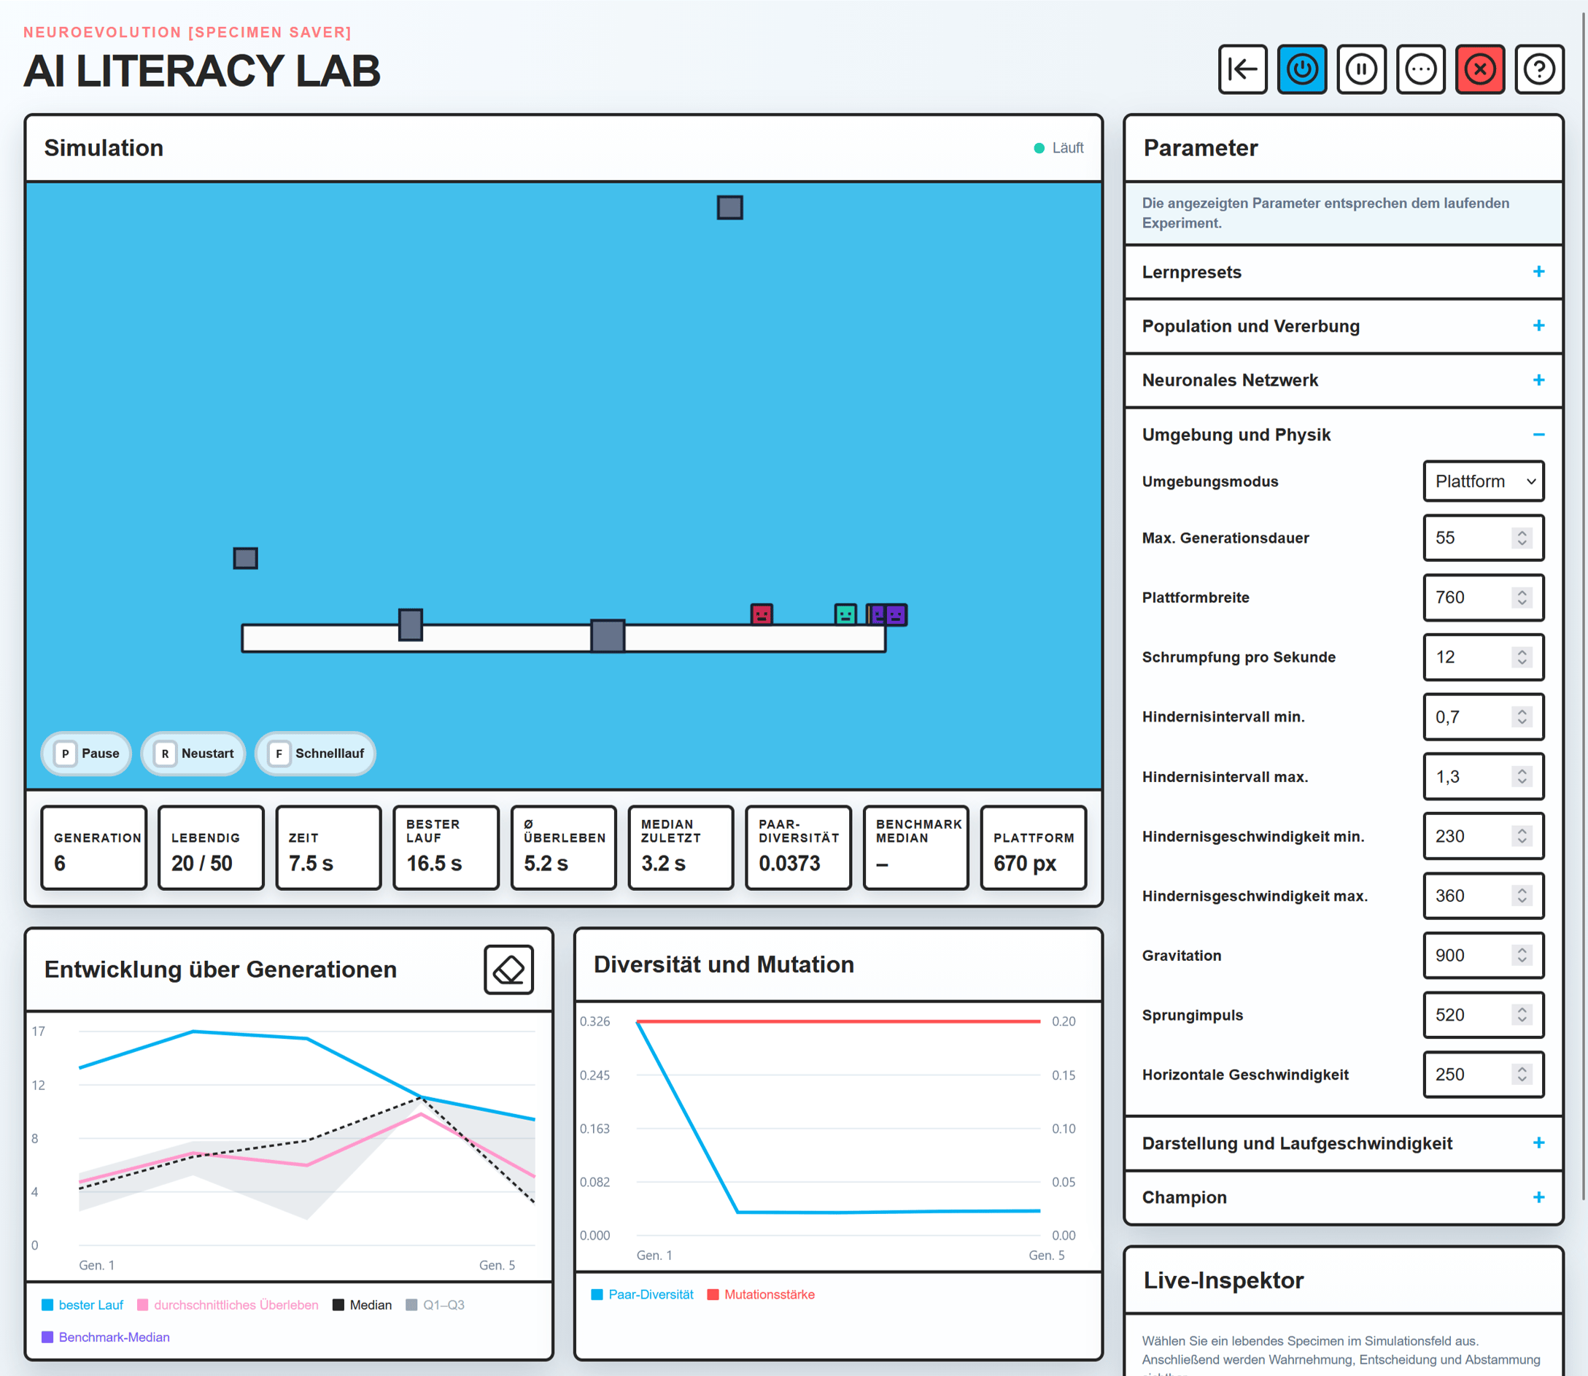
Task: Expand Darstellung und Laufgeschwindigkeit section
Action: click(x=1343, y=1143)
